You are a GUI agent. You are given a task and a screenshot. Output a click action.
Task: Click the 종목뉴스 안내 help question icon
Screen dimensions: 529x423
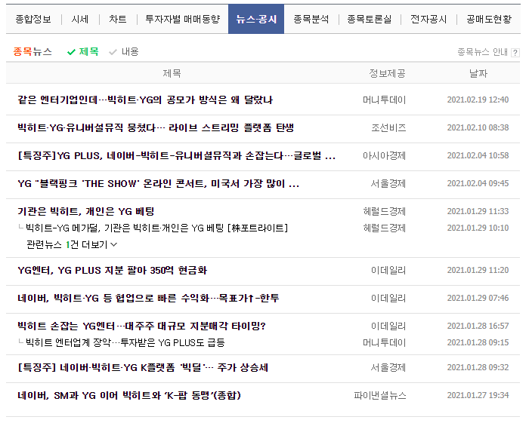pyautogui.click(x=515, y=53)
